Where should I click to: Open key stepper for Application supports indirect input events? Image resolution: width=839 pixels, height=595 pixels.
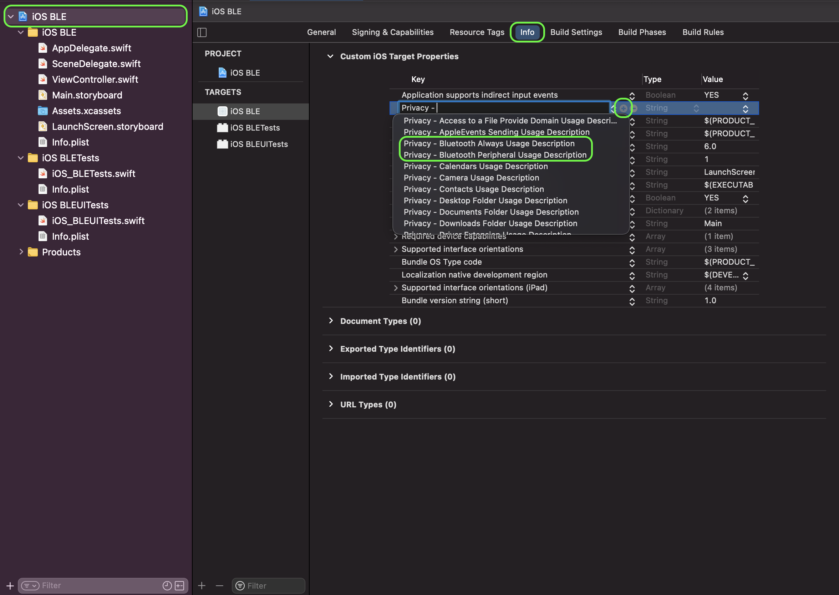(x=632, y=96)
